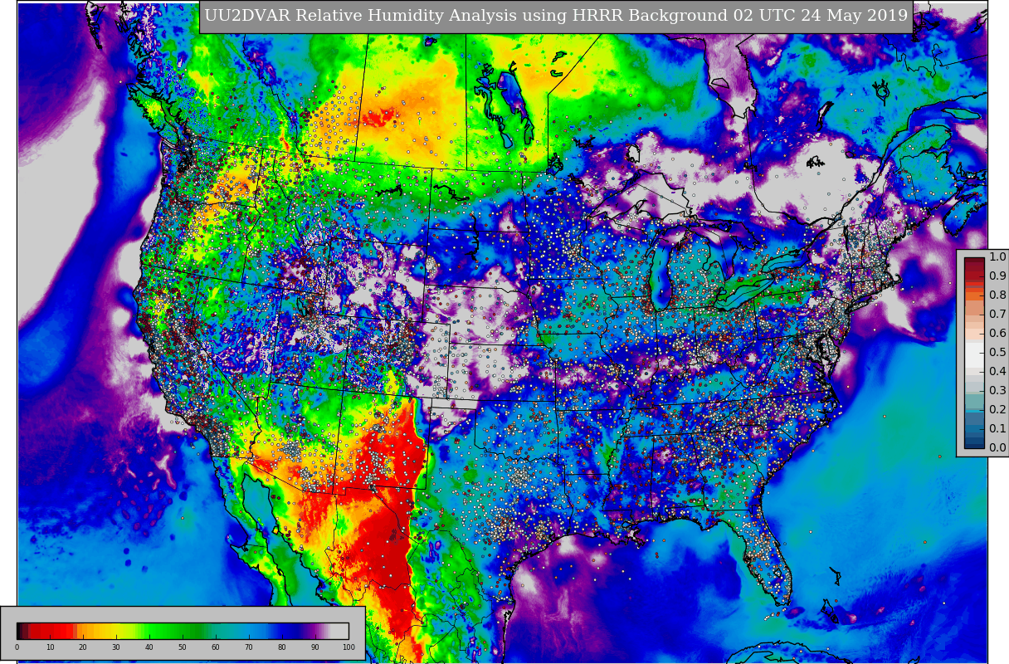The height and width of the screenshot is (664, 1009).
Task: Click the UU2DVAR Relative Humidity Analysis title
Action: point(556,15)
